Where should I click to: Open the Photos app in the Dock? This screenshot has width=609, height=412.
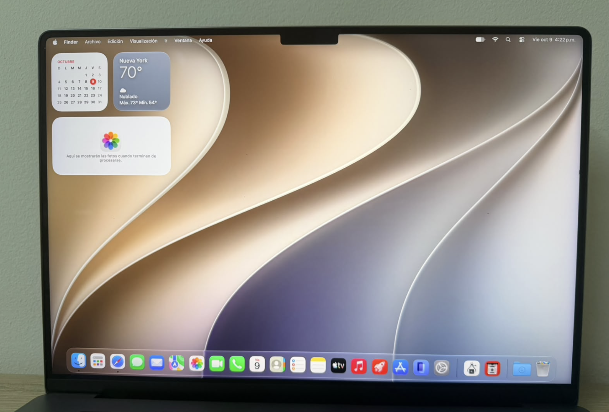tap(197, 364)
